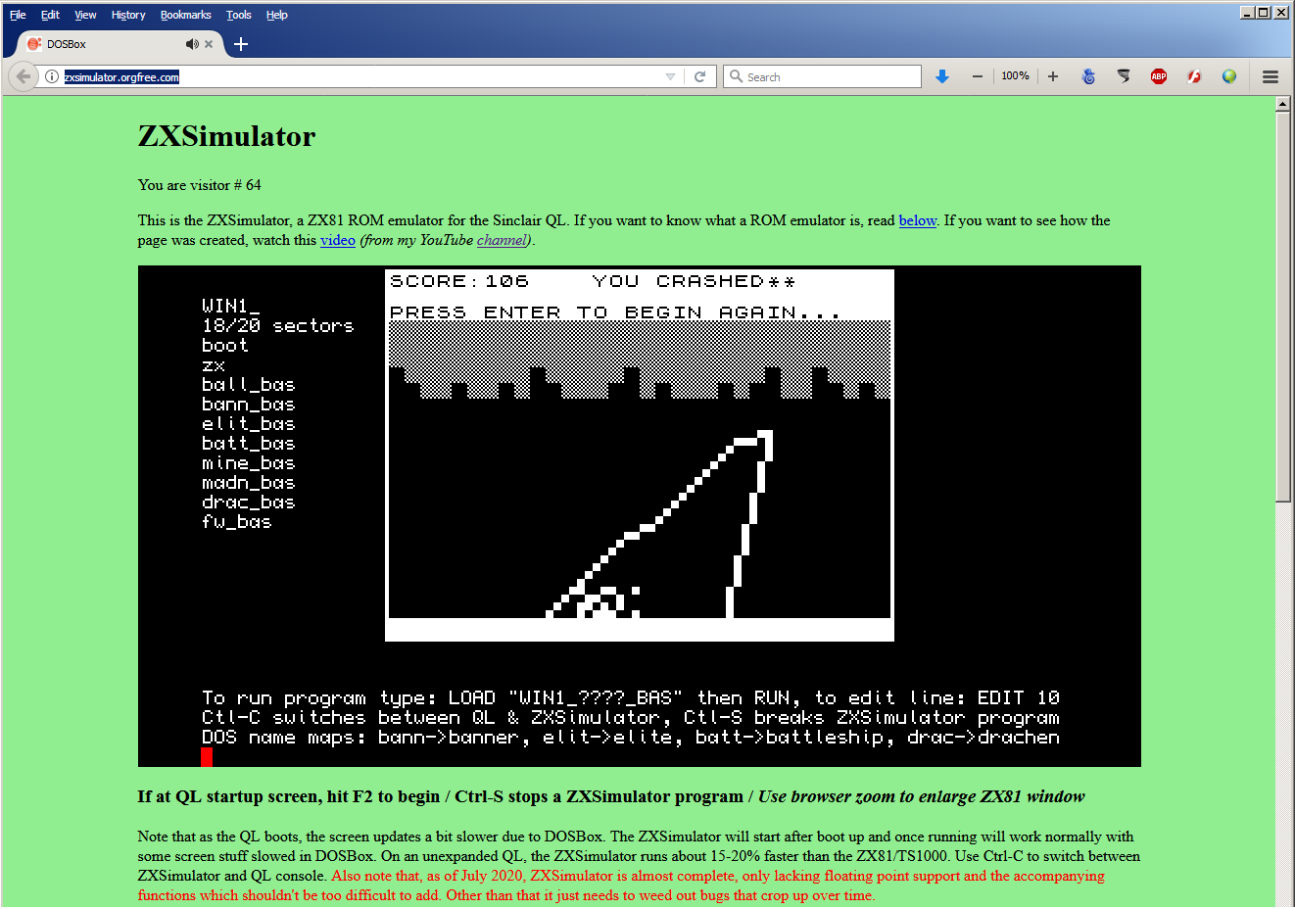The image size is (1295, 909).
Task: Open the URL history dropdown arrow
Action: [670, 76]
